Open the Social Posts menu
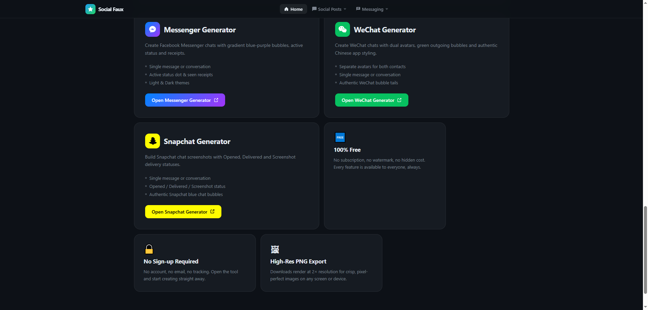This screenshot has width=648, height=310. click(329, 9)
